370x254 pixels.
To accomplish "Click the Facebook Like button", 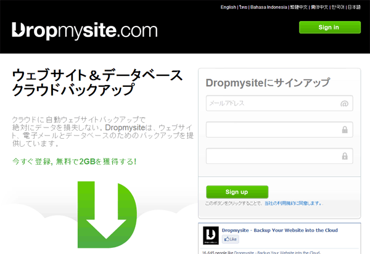I will 230,239.
